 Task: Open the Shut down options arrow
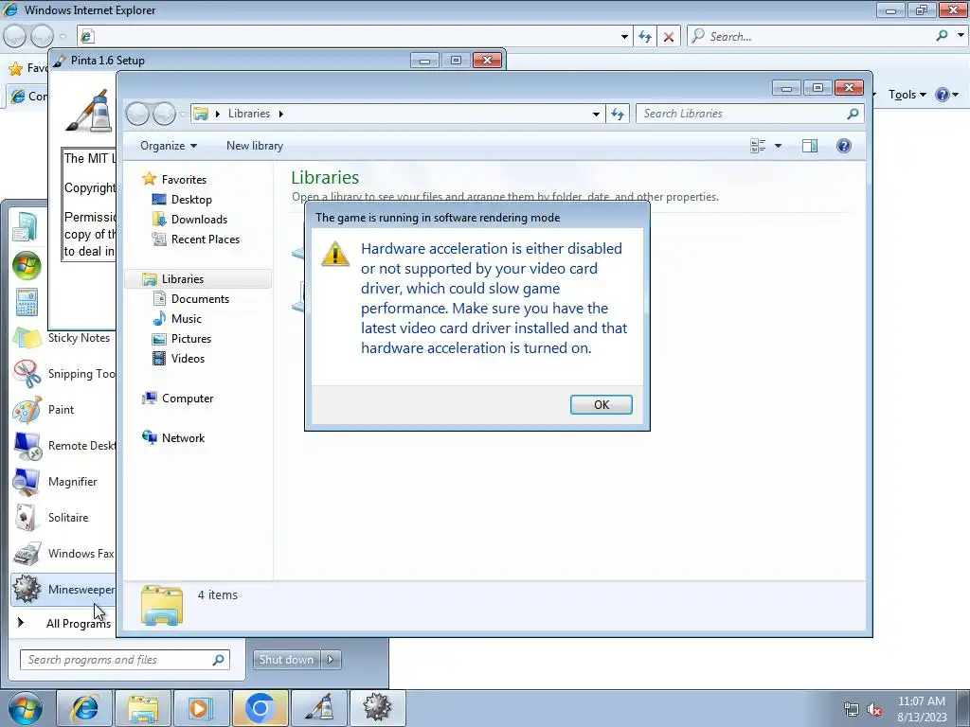point(331,660)
